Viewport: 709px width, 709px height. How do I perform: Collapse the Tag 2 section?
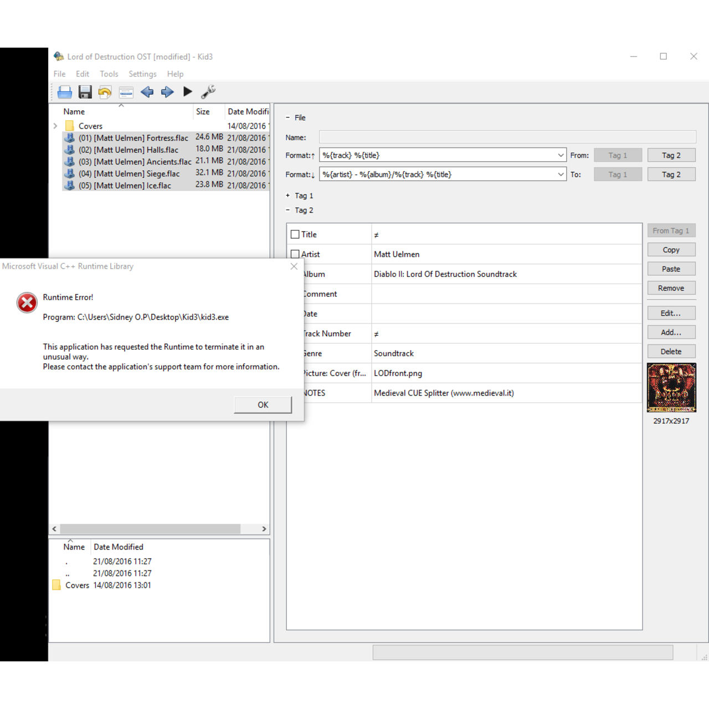tap(288, 210)
